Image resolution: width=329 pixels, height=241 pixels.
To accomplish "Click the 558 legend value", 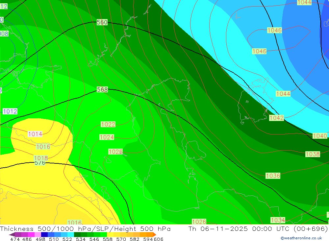I will tap(108, 239).
